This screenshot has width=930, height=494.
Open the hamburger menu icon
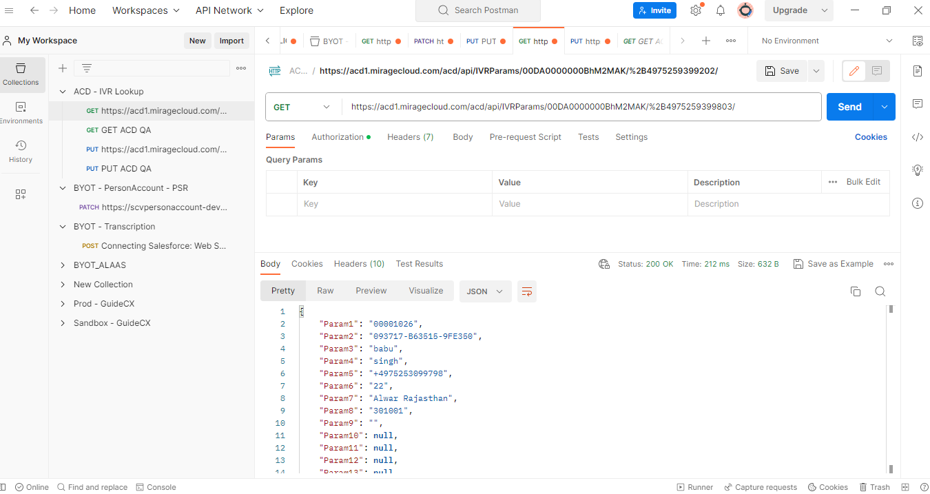pos(9,10)
